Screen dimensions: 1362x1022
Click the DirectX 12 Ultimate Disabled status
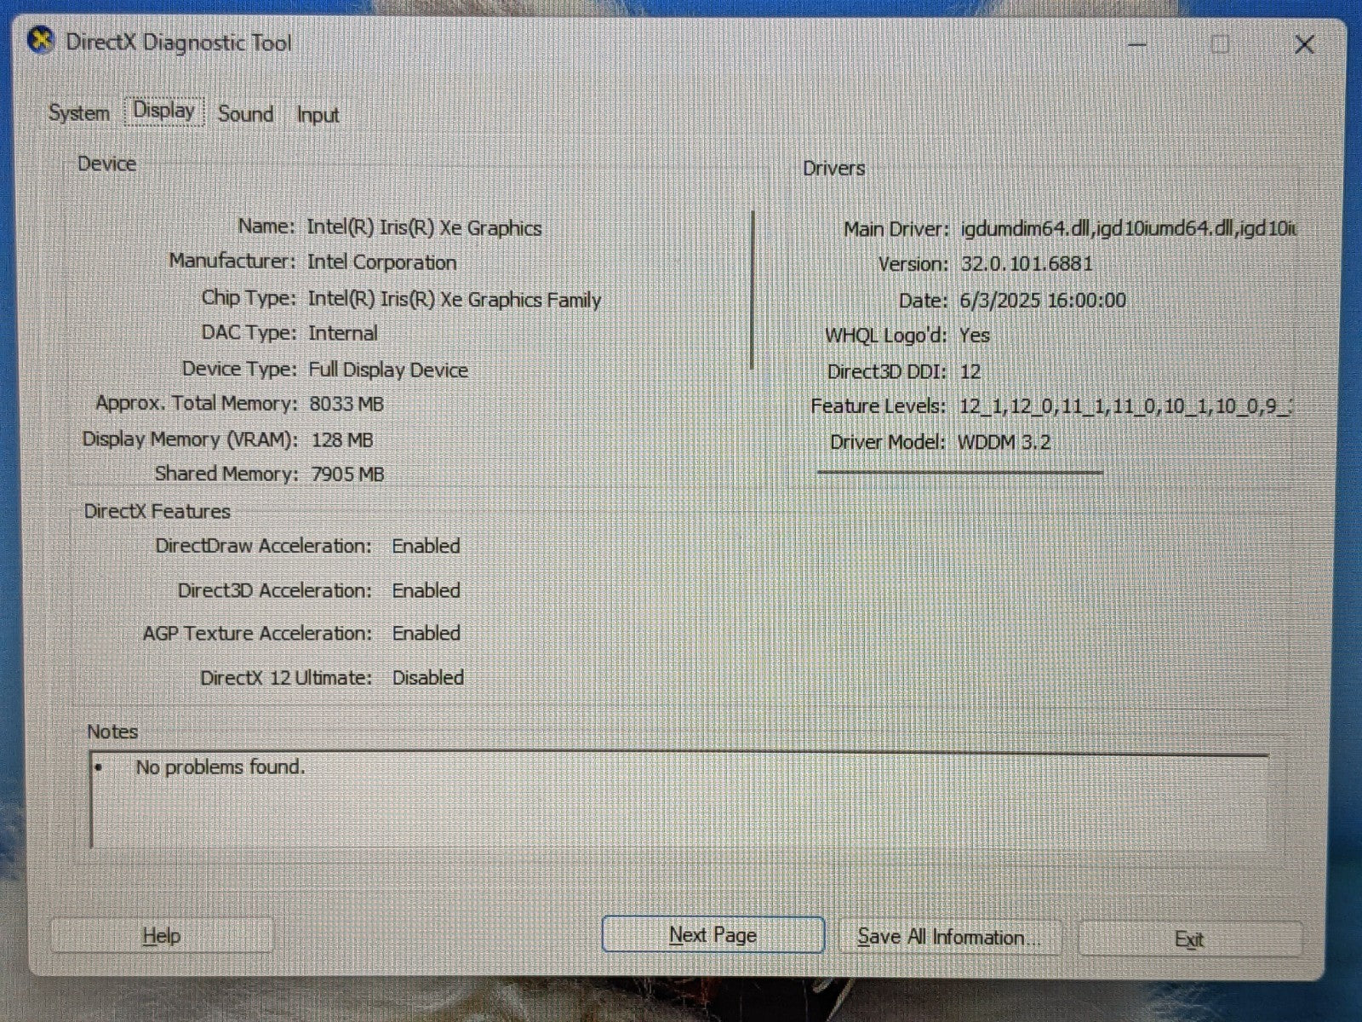pos(427,678)
